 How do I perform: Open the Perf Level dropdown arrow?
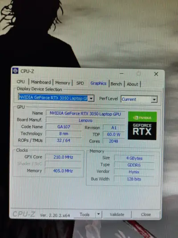[x=154, y=100]
